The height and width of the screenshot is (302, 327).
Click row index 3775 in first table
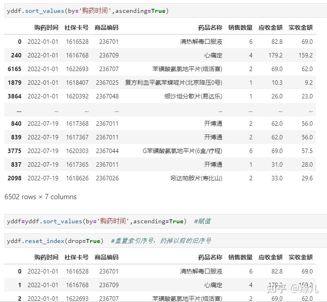coord(14,151)
